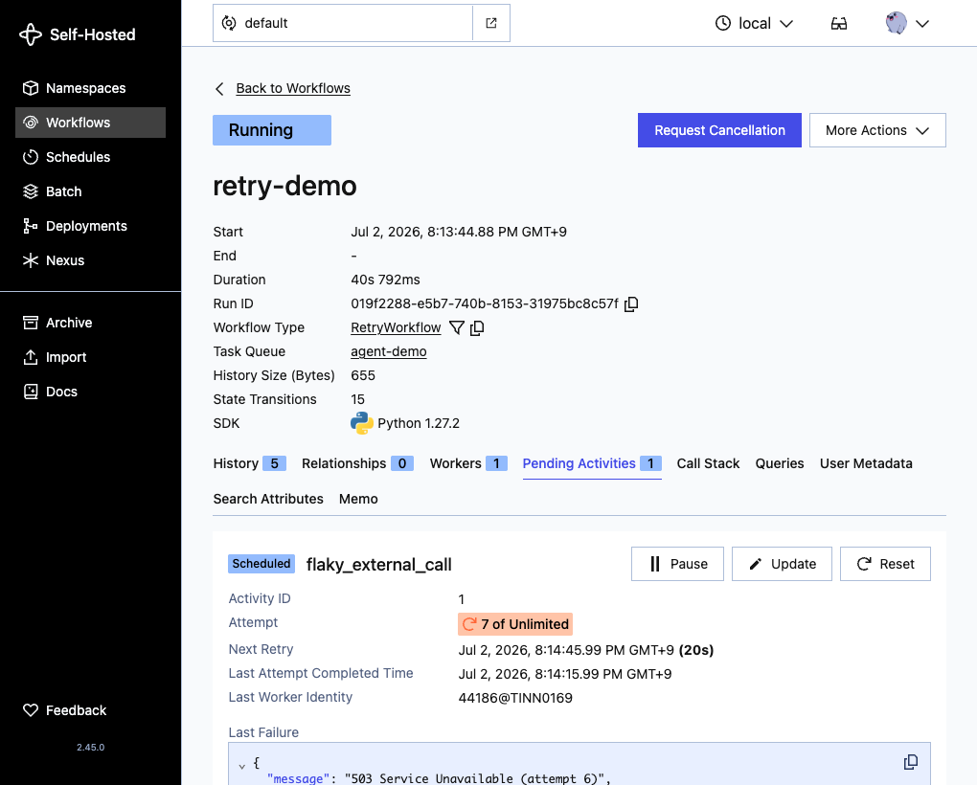Click the Running status badge
This screenshot has width=977, height=785.
tap(272, 130)
